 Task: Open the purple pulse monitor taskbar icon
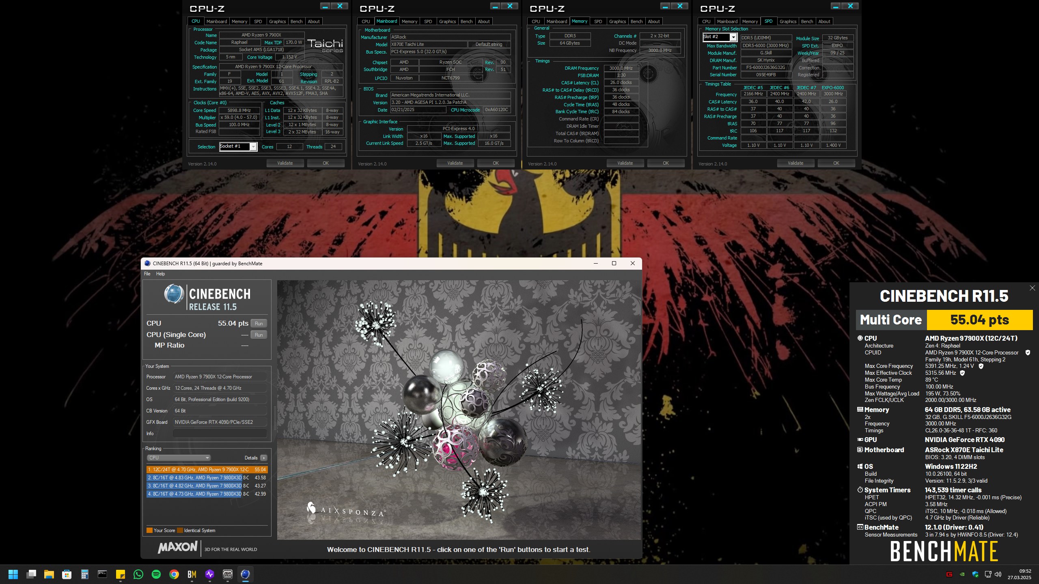coord(210,574)
